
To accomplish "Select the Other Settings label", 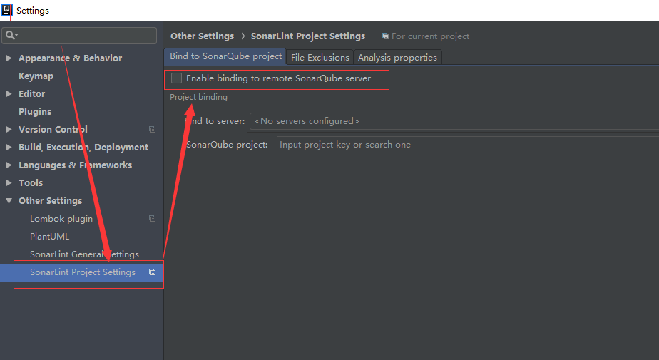I will [x=51, y=201].
